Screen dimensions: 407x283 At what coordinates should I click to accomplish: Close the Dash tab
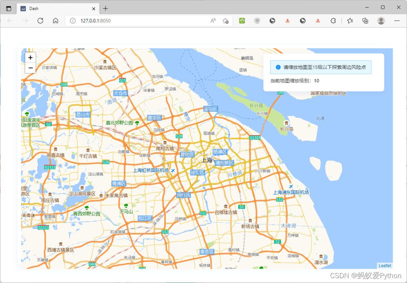94,9
